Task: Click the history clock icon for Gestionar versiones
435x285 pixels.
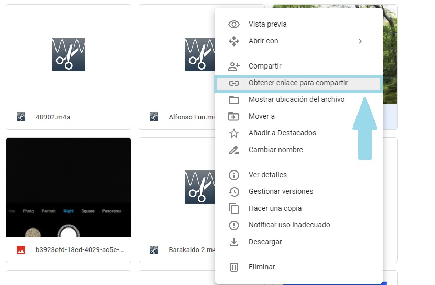Action: point(234,191)
